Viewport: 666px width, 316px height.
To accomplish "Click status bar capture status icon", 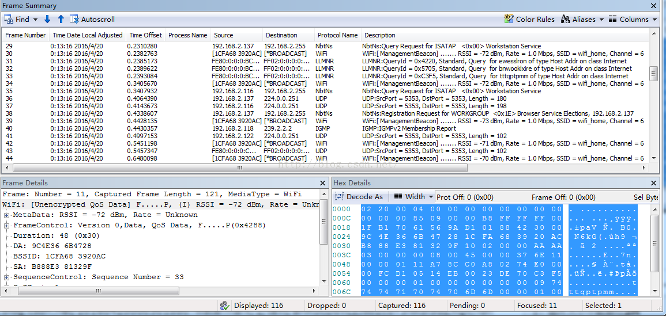I will (225, 306).
